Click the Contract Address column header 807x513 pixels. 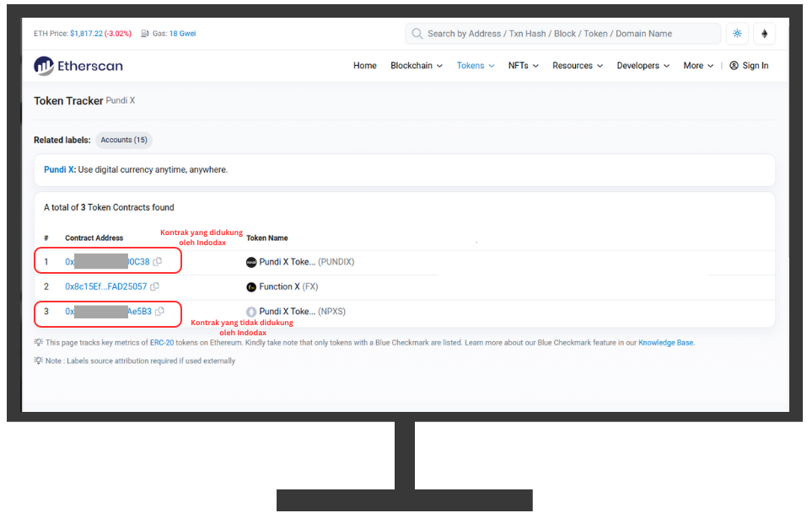click(x=94, y=238)
